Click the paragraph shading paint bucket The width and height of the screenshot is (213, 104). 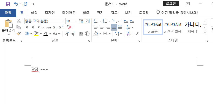[96, 34]
